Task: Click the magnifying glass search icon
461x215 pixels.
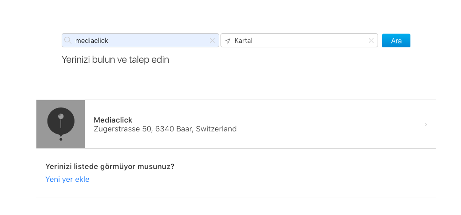Action: (68, 40)
